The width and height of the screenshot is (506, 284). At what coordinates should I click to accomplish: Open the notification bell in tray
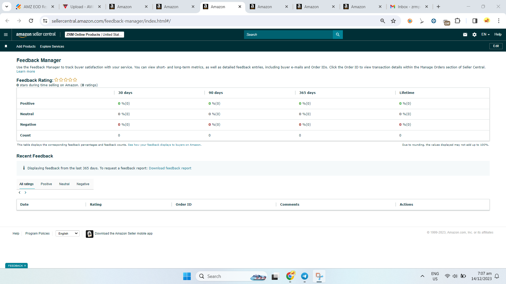pos(497,276)
